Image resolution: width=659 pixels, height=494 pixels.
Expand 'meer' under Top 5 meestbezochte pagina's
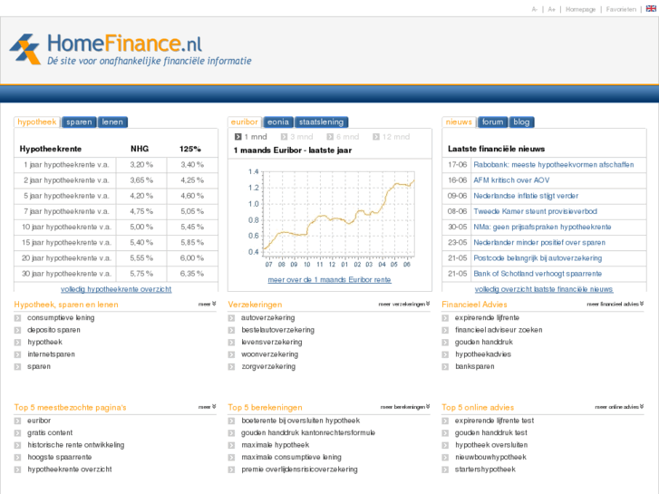coord(208,407)
